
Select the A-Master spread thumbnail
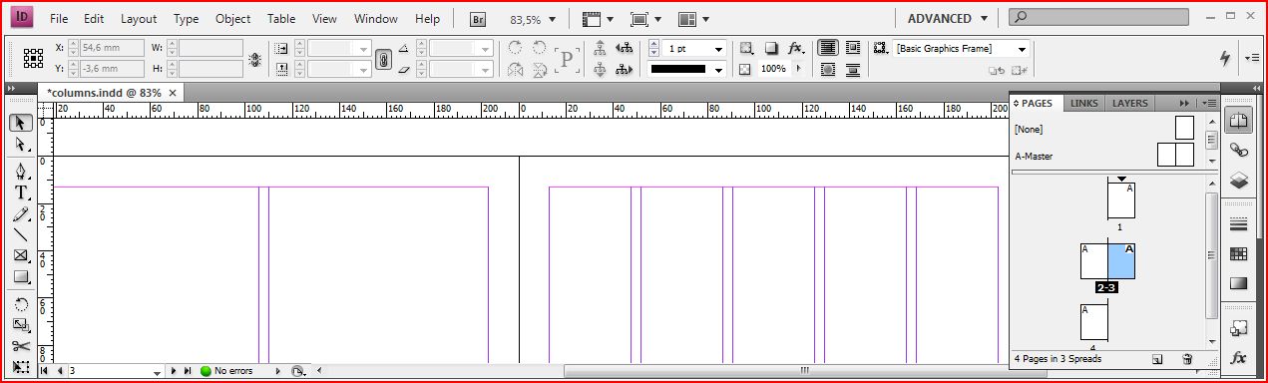click(1175, 156)
